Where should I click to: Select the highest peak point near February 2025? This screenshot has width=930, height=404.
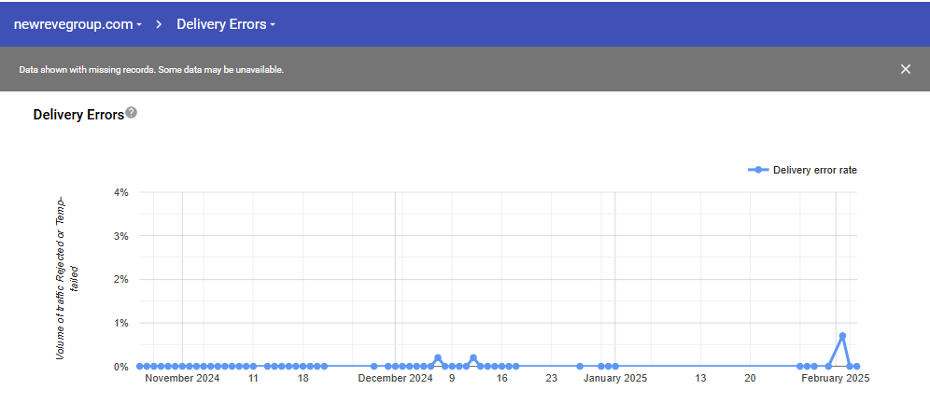[x=842, y=336]
